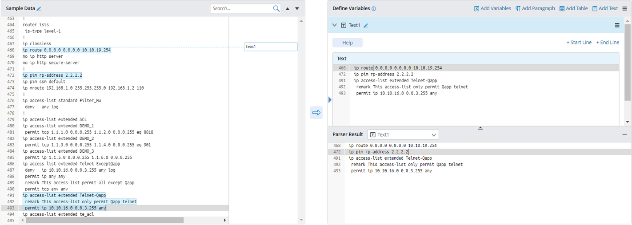The image size is (632, 225).
Task: Click line 491 in the Text editor box
Action: pyautogui.click(x=396, y=81)
